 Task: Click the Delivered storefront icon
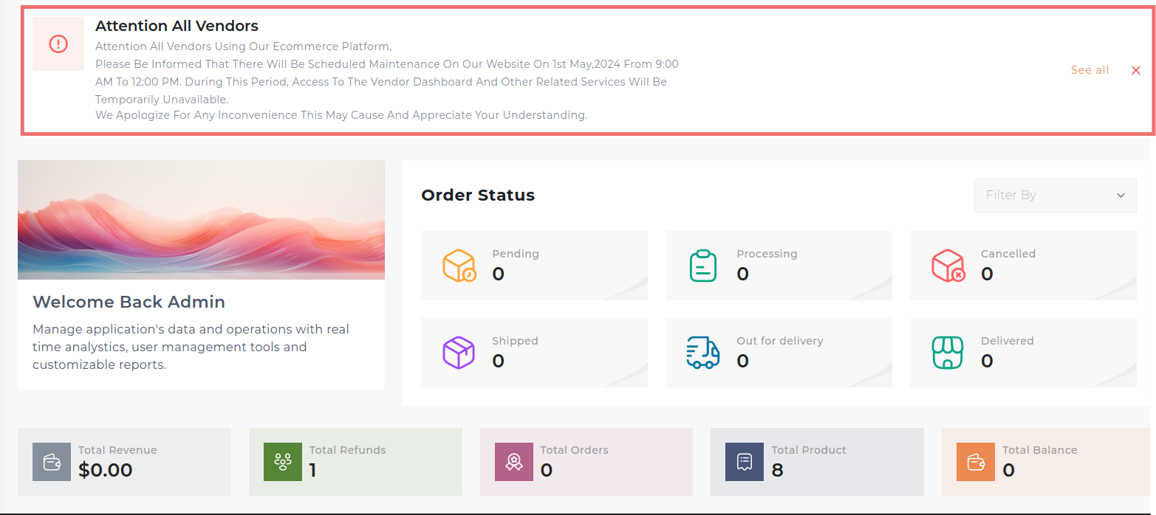tap(948, 353)
